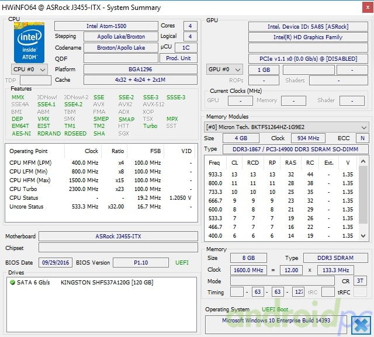The width and height of the screenshot is (374, 337).
Task: Click the Uncore Status row
Action: [x=101, y=207]
